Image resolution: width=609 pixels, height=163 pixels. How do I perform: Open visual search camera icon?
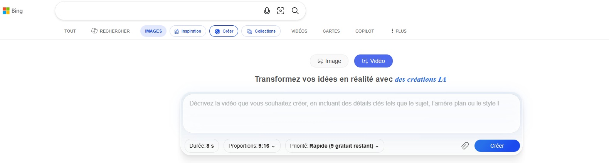[x=281, y=11]
